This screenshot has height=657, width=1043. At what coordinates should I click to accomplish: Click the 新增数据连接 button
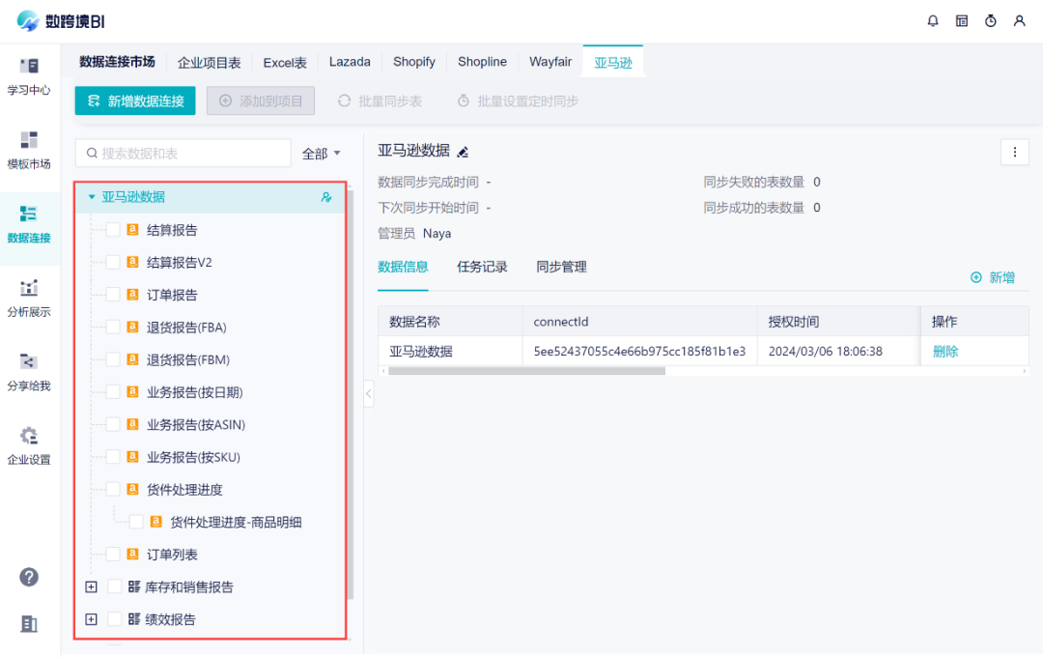[134, 100]
